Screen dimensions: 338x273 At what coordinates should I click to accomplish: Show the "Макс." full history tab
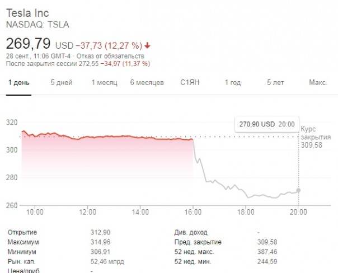coord(318,83)
